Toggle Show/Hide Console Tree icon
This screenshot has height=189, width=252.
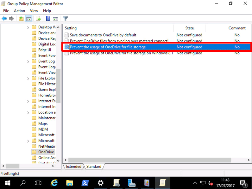point(29,19)
